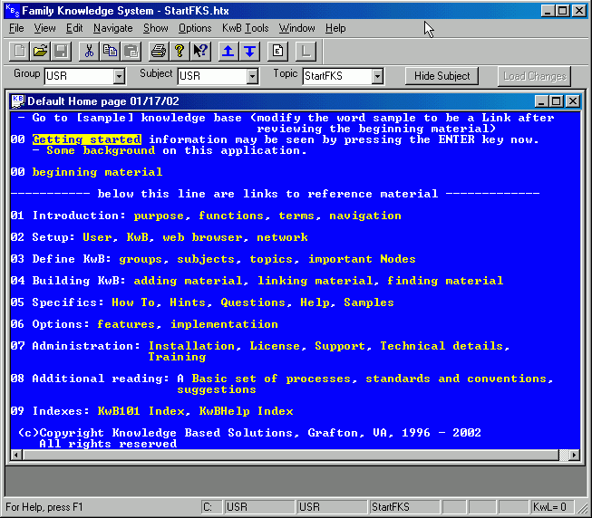Open the KwB101 Index link

[x=141, y=411]
